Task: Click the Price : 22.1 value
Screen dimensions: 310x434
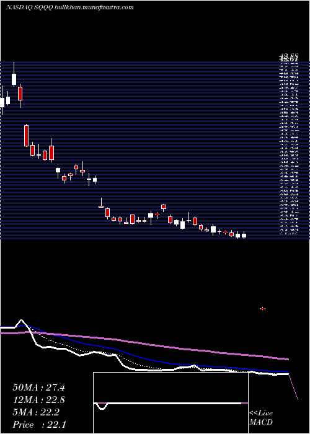Action: (38, 425)
